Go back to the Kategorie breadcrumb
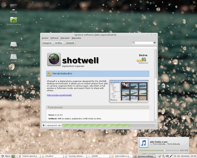Viewport: 197px width, 158px height. [47, 43]
